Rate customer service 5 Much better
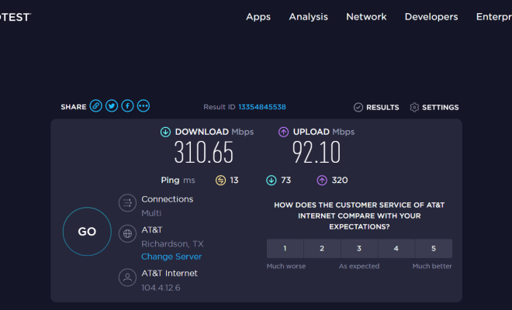Screen dimensions: 512x310 [x=434, y=249]
